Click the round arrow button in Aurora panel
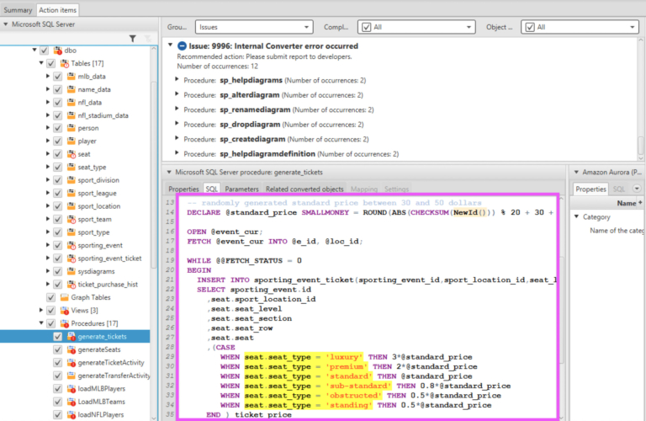646x421 pixels. (636, 189)
